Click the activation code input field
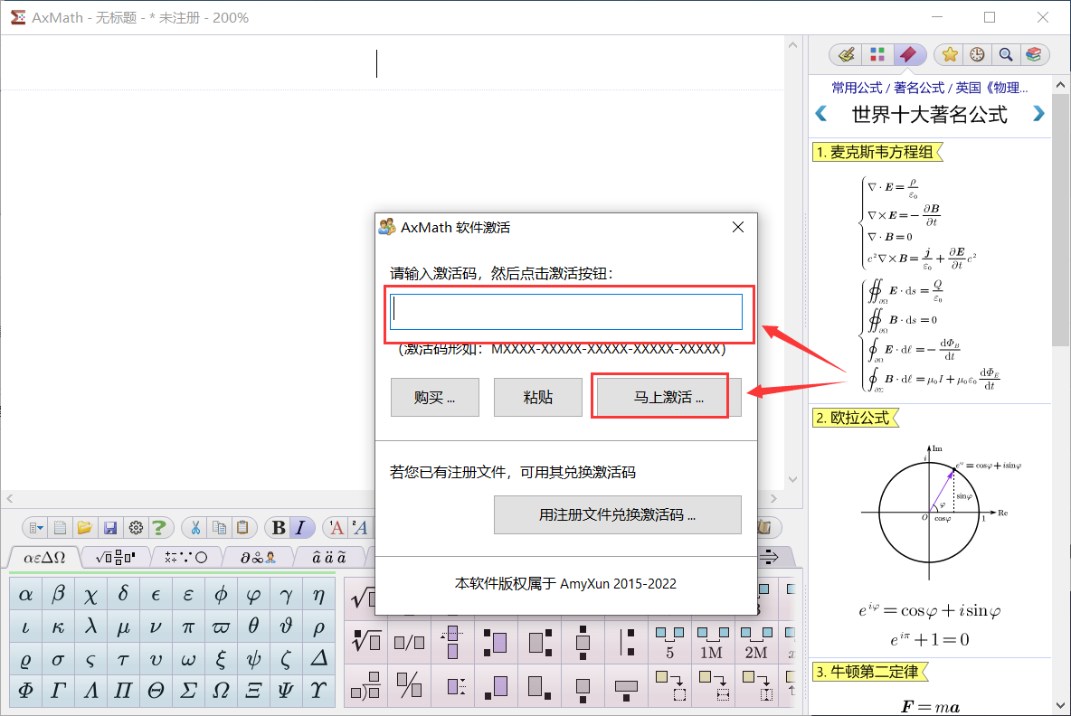Image resolution: width=1071 pixels, height=716 pixels. pyautogui.click(x=566, y=312)
